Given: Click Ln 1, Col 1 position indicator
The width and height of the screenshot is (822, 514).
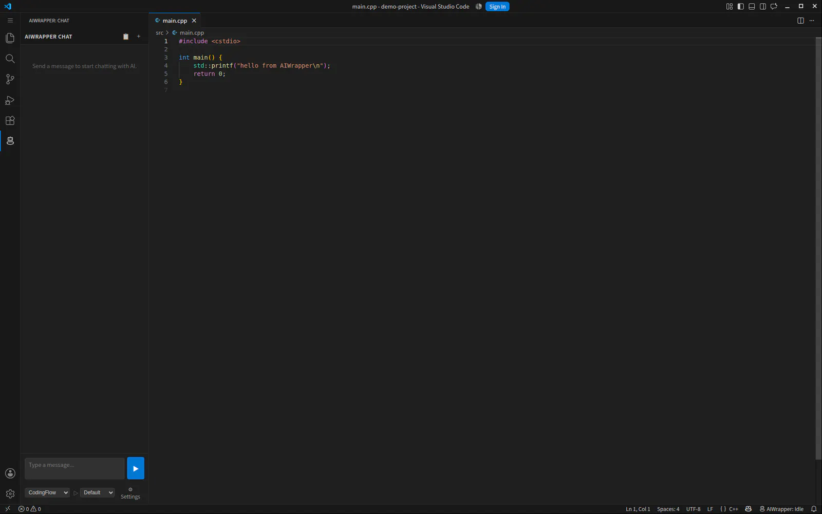Looking at the screenshot, I should [x=638, y=509].
